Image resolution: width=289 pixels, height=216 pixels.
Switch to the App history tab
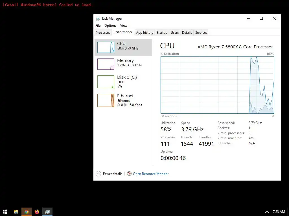tap(145, 33)
